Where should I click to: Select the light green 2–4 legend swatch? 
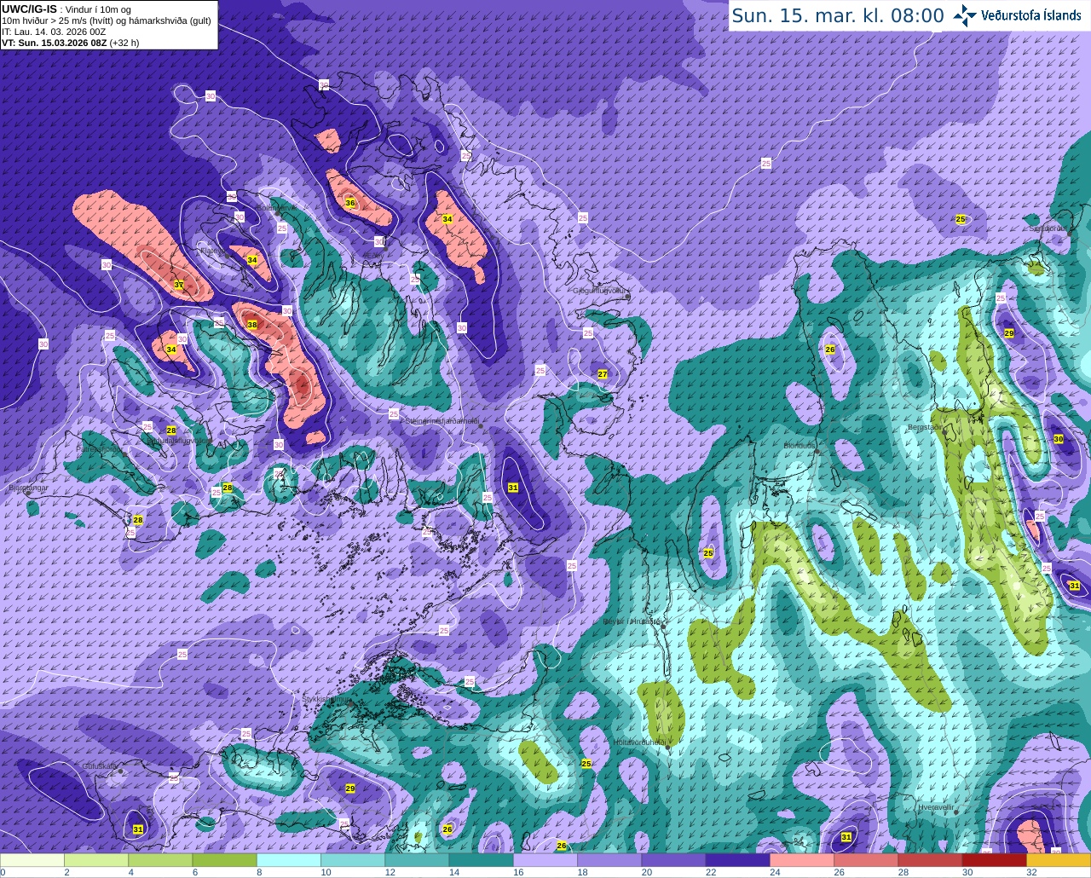tap(96, 860)
